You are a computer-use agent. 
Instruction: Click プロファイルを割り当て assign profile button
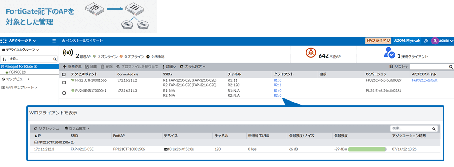coord(137,67)
